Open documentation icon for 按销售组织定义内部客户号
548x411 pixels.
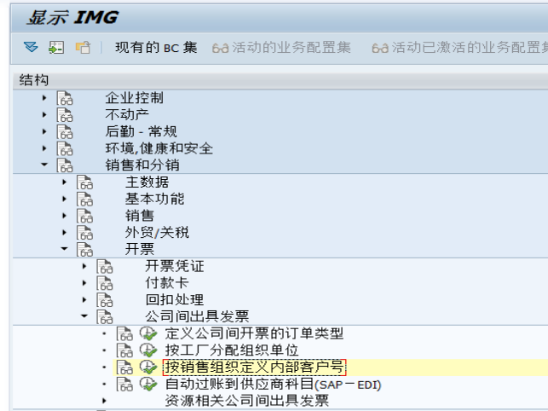(124, 367)
